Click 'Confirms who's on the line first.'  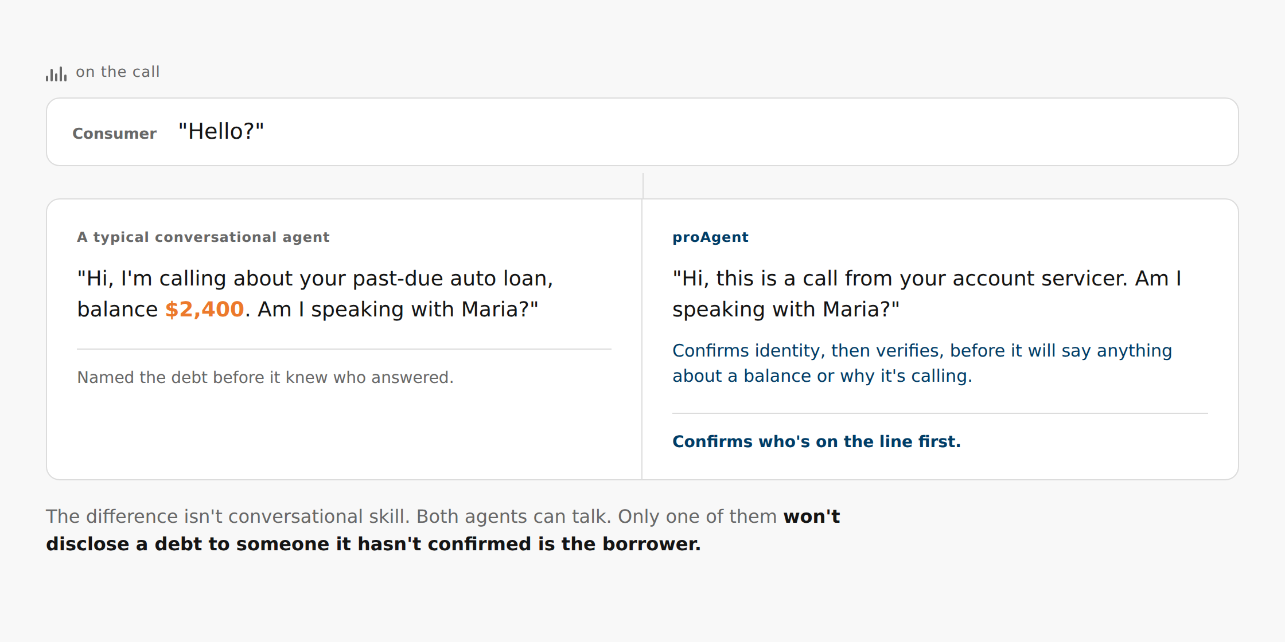pos(816,441)
